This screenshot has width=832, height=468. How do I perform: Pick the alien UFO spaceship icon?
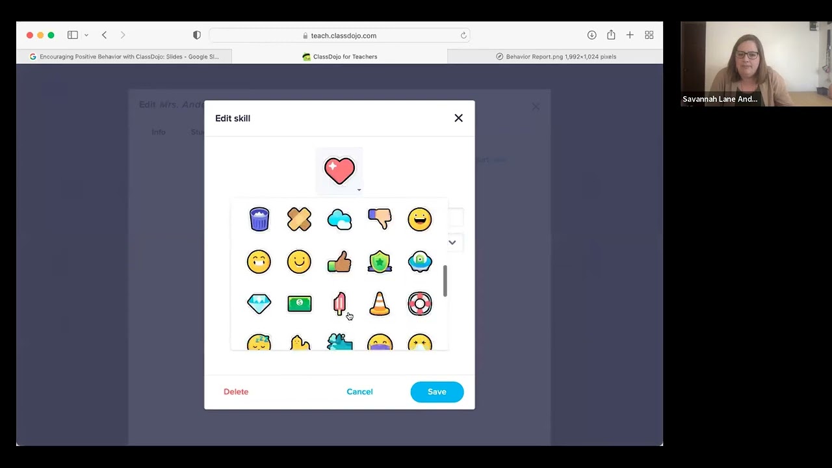(x=420, y=262)
